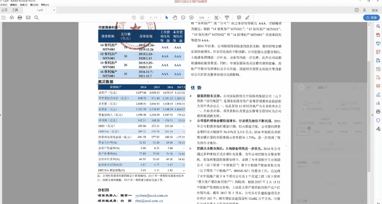
Task: Click the Print icon in toolbar
Action: (x=20, y=18)
